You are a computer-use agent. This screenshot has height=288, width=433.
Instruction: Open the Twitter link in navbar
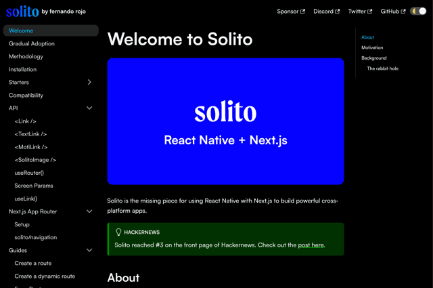pos(360,12)
